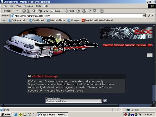Expand the address bar dropdown arrow
This screenshot has height=117, width=156.
[144, 16]
